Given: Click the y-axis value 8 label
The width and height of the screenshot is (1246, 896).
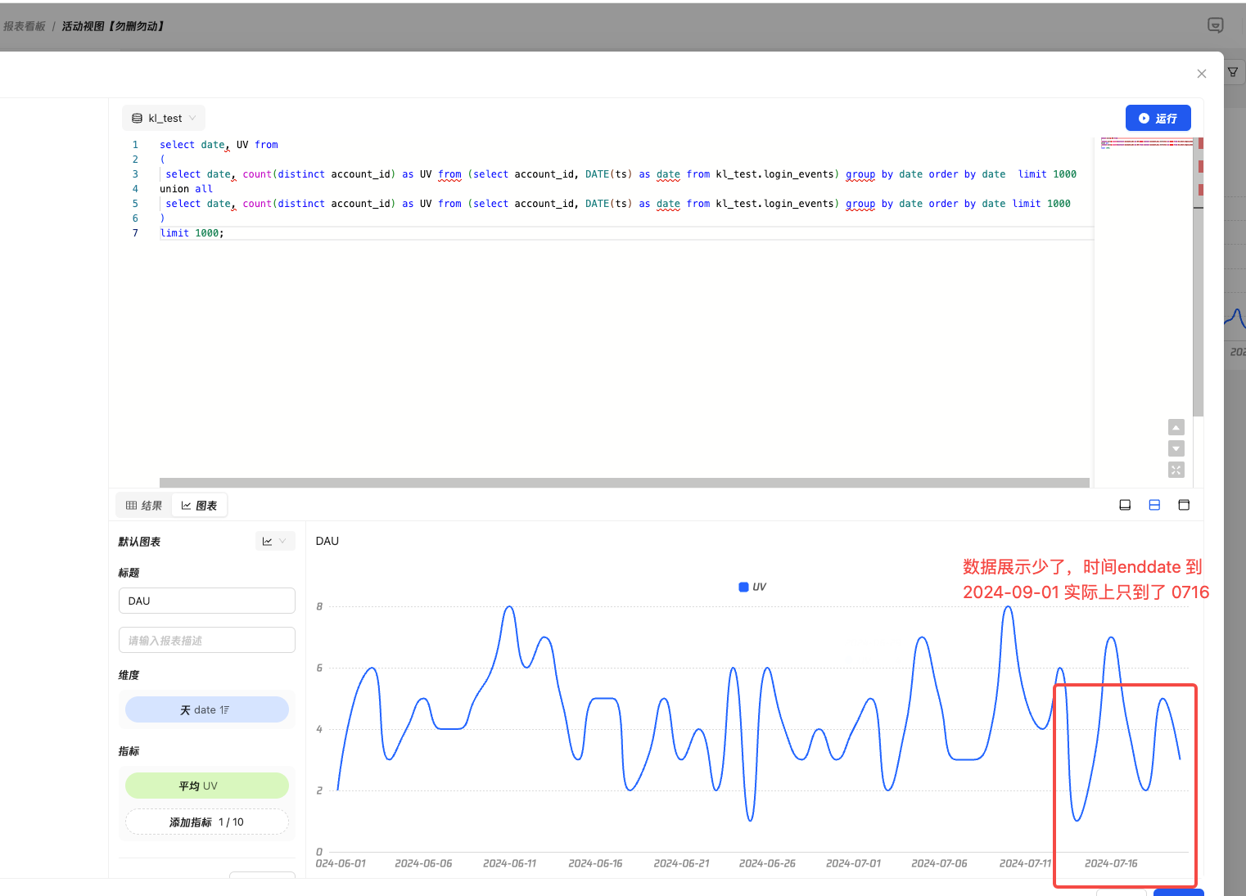Looking at the screenshot, I should point(319,606).
